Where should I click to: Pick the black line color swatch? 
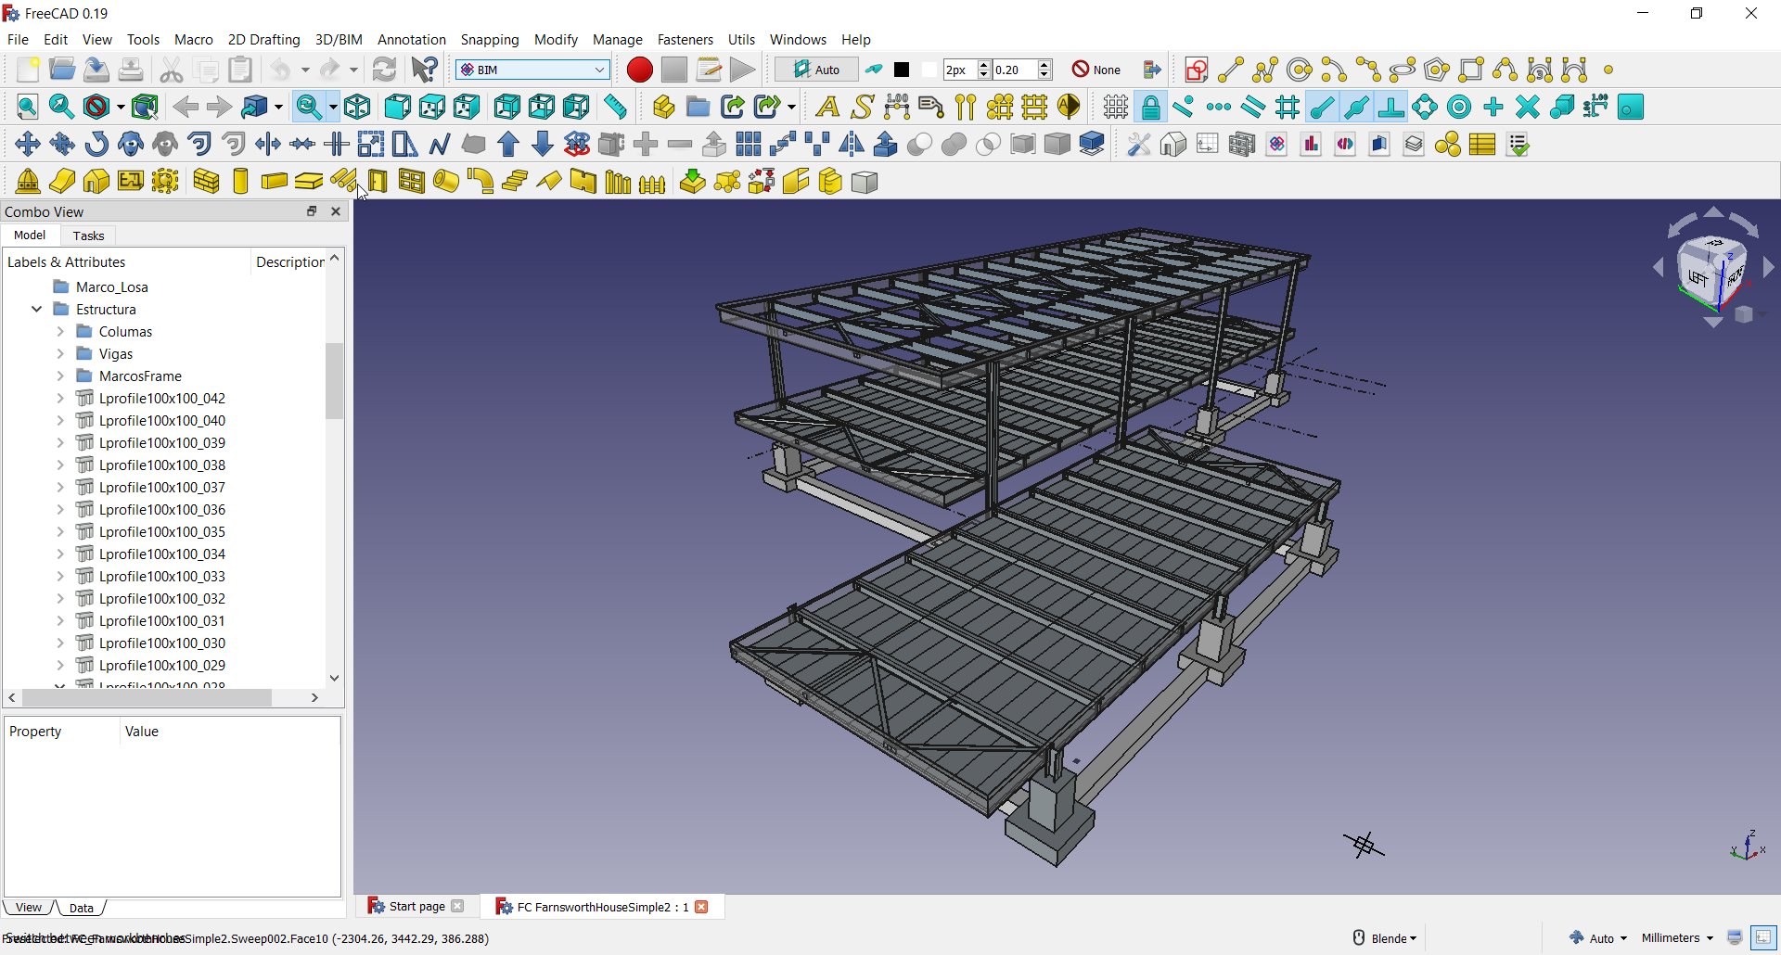point(902,70)
